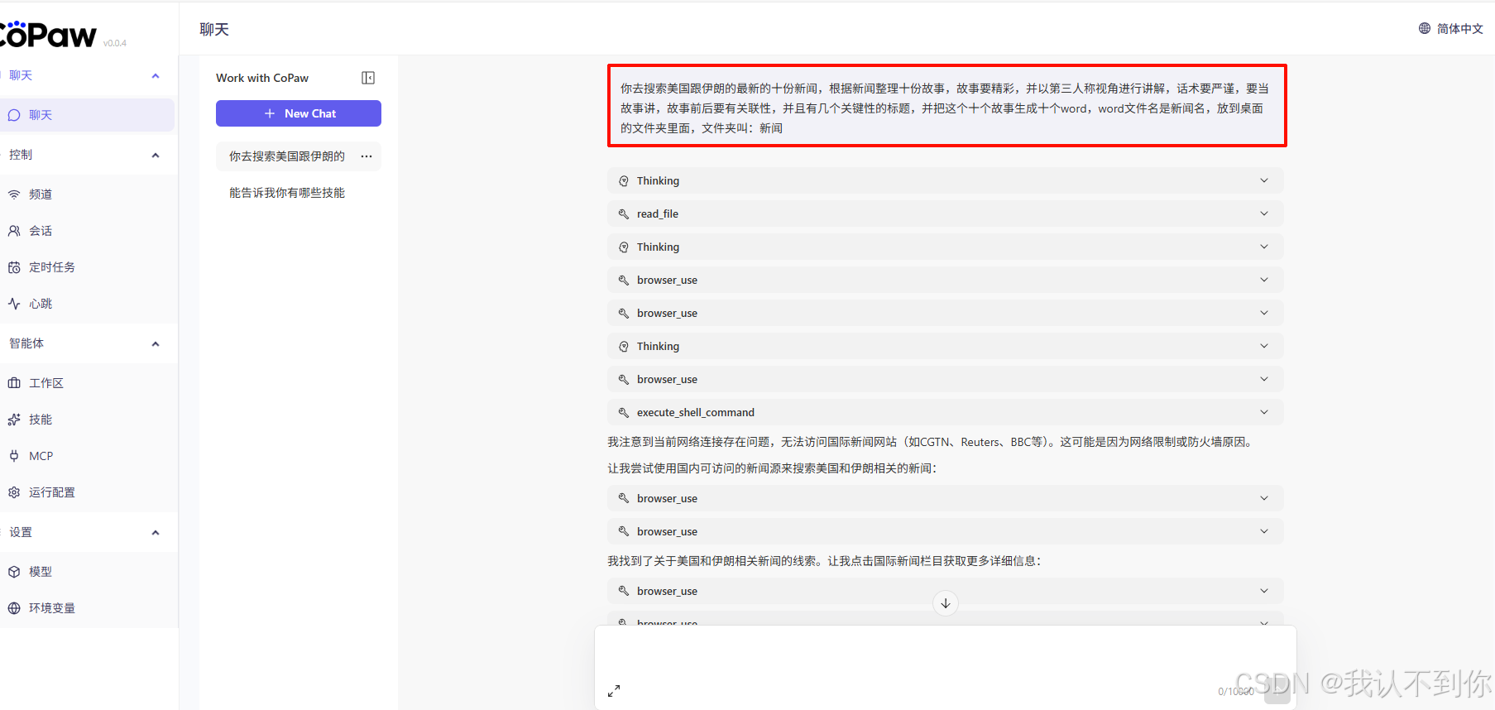Click the user prompt about 美国跟伊朗 news
The image size is (1495, 710).
946,106
